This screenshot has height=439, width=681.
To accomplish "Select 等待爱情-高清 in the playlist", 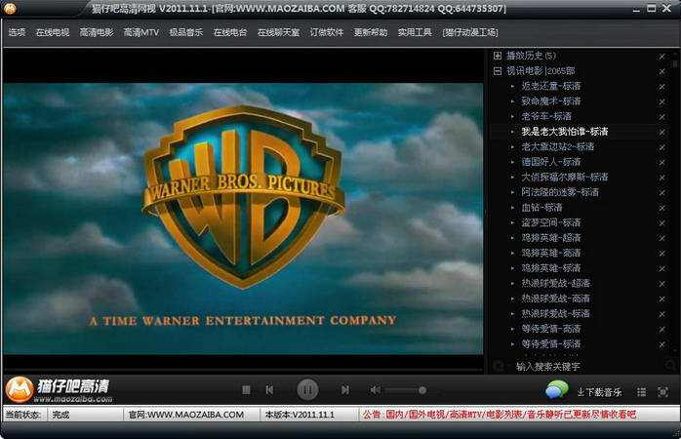I will click(x=550, y=329).
